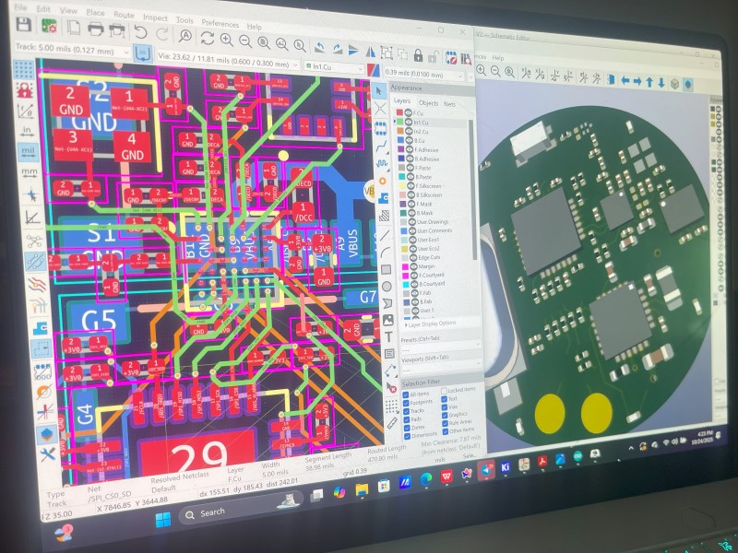738x553 pixels.
Task: Select the Draw rectangle tool
Action: [x=386, y=269]
